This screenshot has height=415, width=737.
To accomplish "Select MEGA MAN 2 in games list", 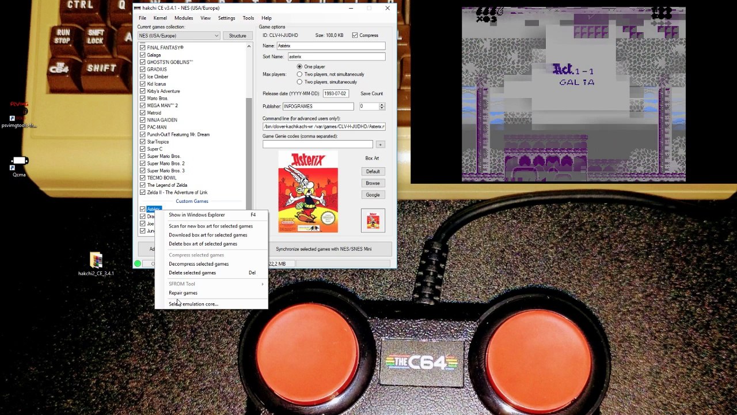I will [x=162, y=105].
